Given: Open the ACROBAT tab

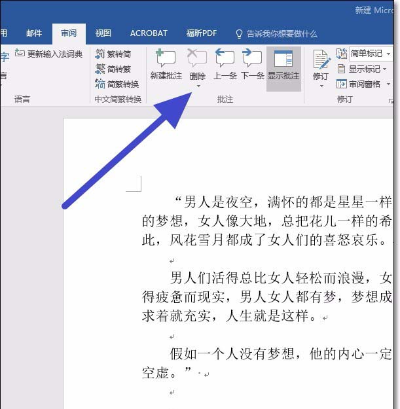Looking at the screenshot, I should click(x=149, y=33).
